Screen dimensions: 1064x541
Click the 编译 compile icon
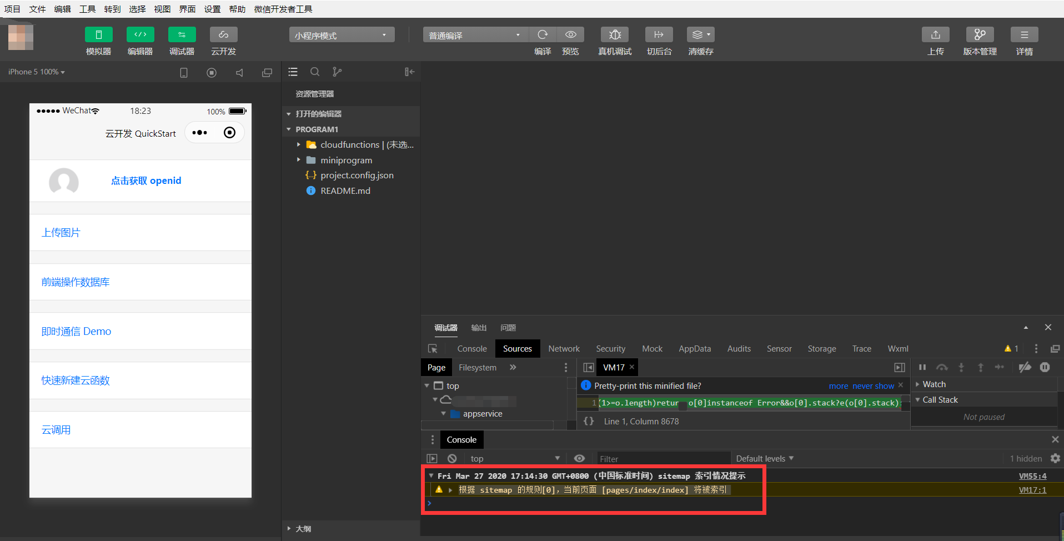tap(543, 34)
